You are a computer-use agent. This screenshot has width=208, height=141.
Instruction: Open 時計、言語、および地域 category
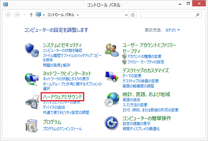point(146,95)
